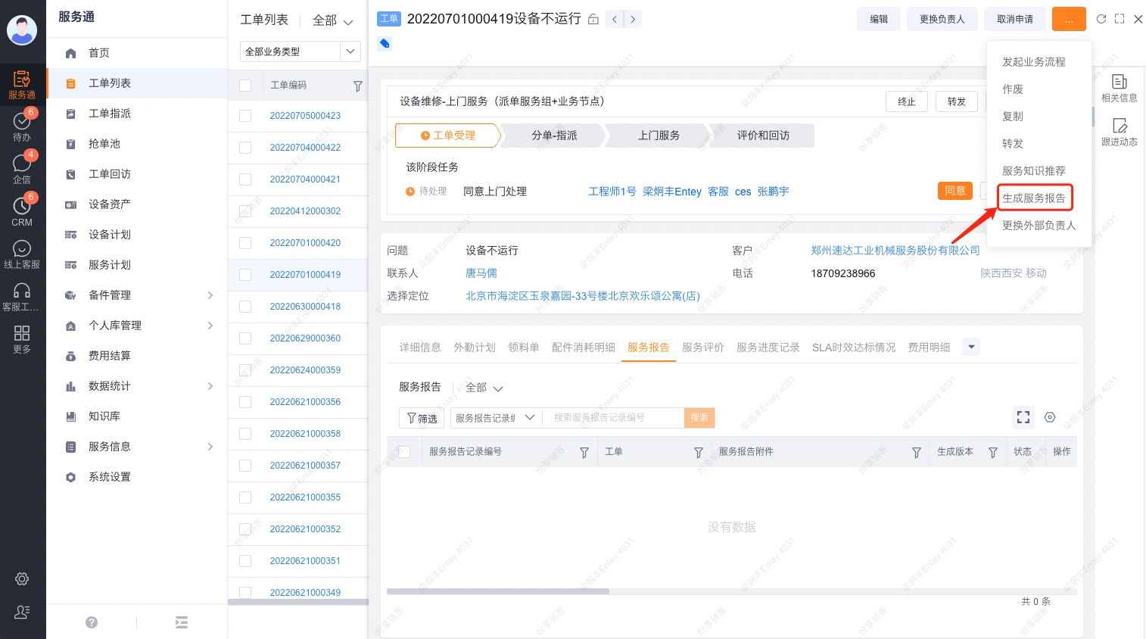This screenshot has height=639, width=1146.
Task: Check the box for order 20220705000423
Action: coord(245,116)
